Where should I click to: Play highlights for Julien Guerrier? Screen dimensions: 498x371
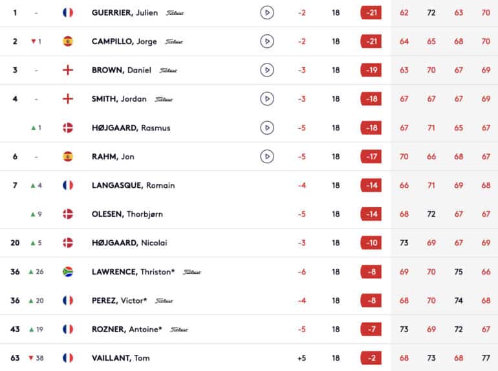coord(266,13)
